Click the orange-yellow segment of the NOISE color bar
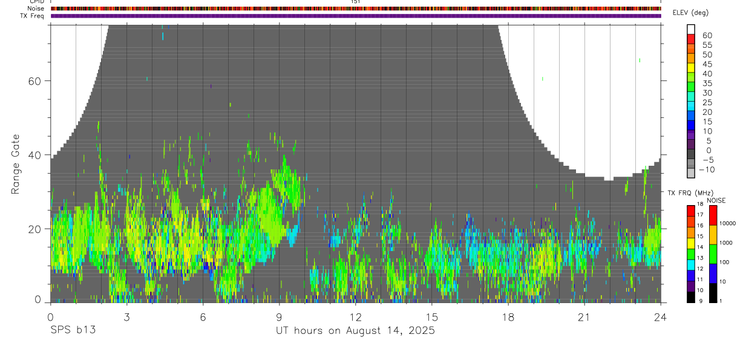This screenshot has width=743, height=343. point(713,234)
